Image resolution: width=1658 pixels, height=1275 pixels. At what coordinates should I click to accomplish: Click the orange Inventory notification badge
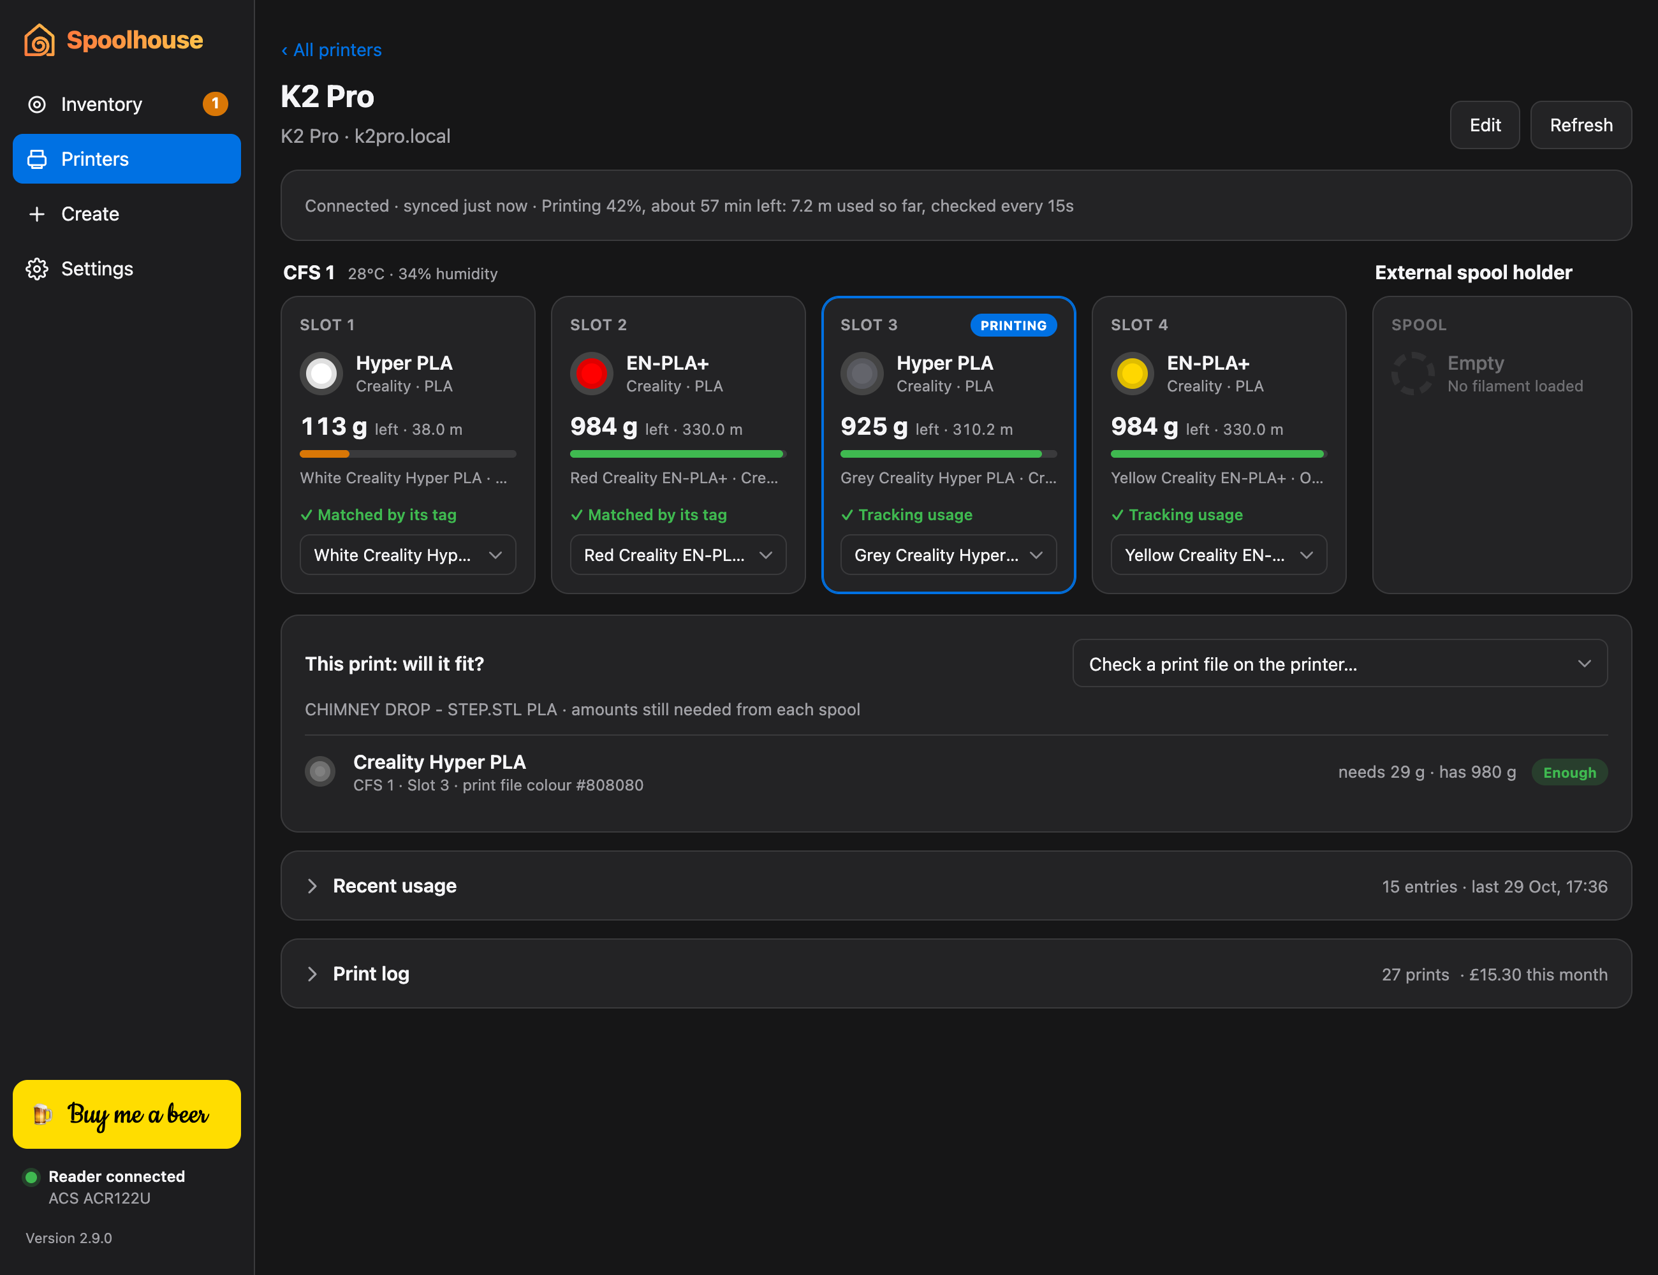215,104
